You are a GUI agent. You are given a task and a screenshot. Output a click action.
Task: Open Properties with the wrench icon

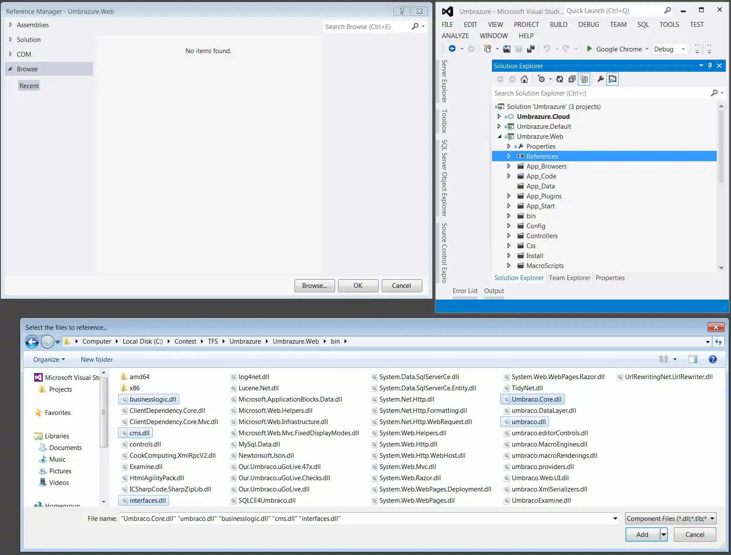point(600,79)
